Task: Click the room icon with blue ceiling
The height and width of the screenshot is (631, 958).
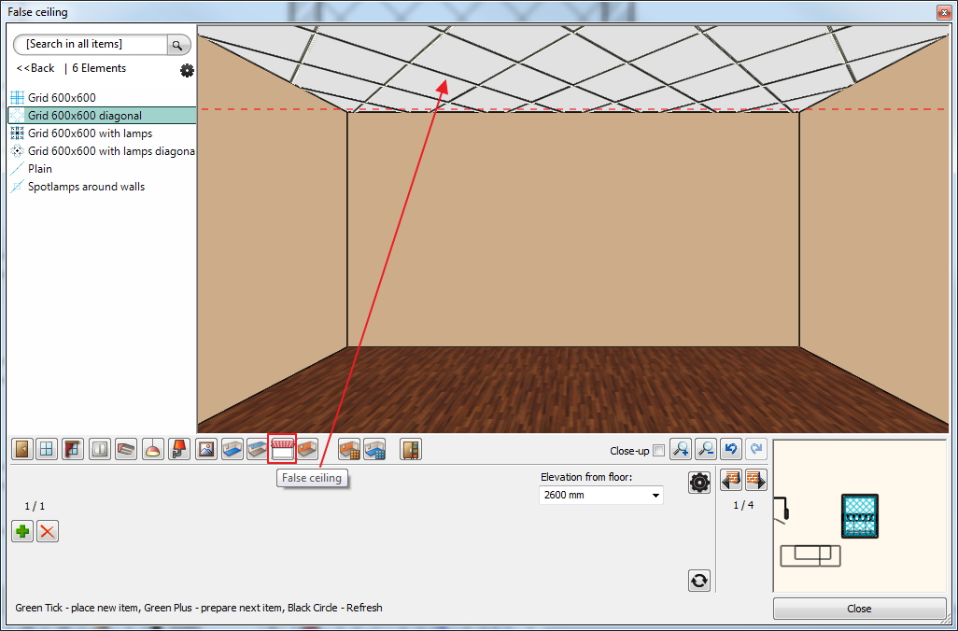Action: (x=257, y=450)
